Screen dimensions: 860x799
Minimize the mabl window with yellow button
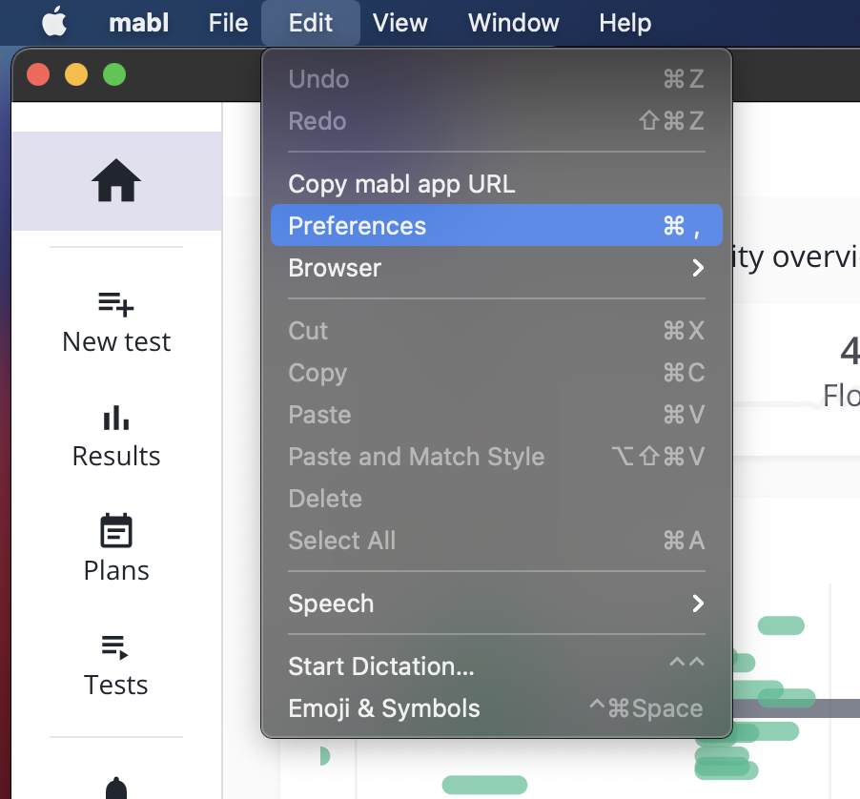coord(76,74)
